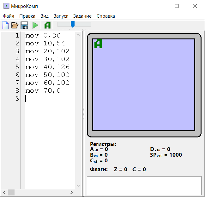205x197 pixels.
Task: Maximize the МикроКомп window
Action: click(x=177, y=6)
